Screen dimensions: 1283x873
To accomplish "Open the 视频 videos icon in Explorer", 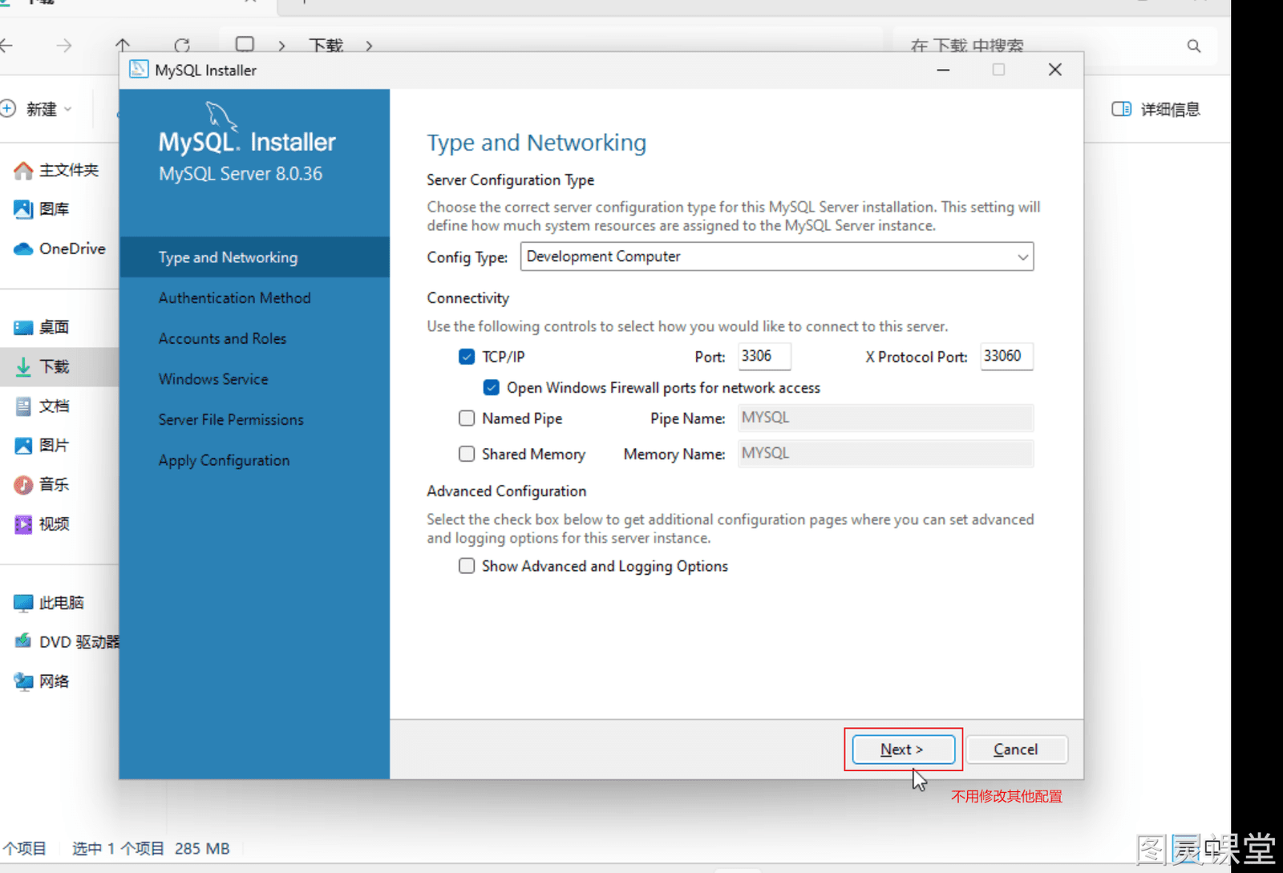I will [23, 523].
